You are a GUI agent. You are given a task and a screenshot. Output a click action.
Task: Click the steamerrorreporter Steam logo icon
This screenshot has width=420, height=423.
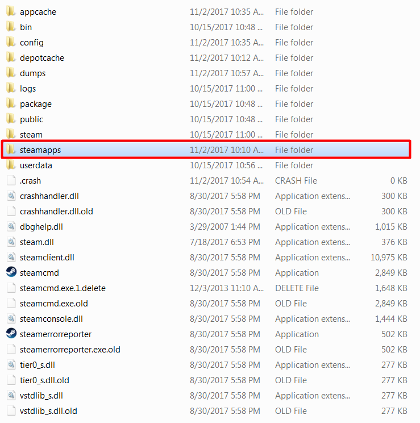(x=11, y=333)
